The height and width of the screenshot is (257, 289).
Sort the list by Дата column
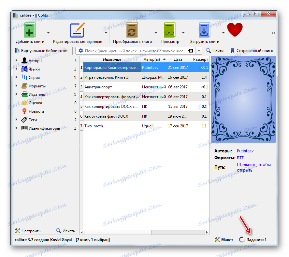178,59
